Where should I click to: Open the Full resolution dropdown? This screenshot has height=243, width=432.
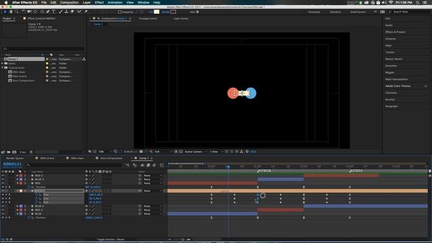pyautogui.click(x=163, y=151)
